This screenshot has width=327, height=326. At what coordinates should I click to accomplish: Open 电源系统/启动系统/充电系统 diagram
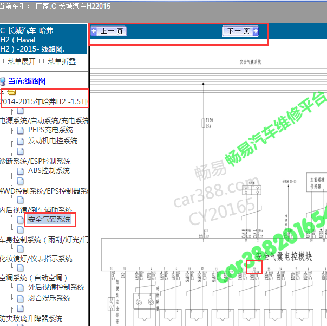(x=44, y=120)
